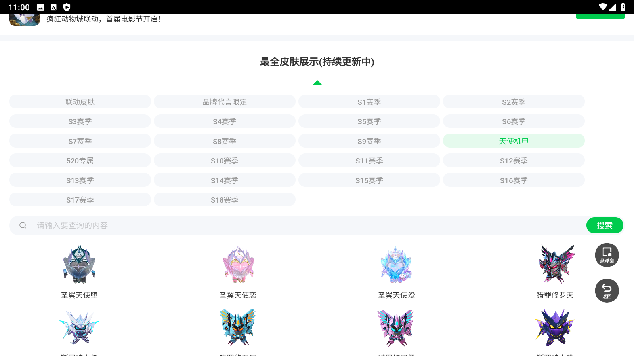This screenshot has height=356, width=634.
Task: View the 圣翼天使恋 skin image
Action: pos(238,264)
